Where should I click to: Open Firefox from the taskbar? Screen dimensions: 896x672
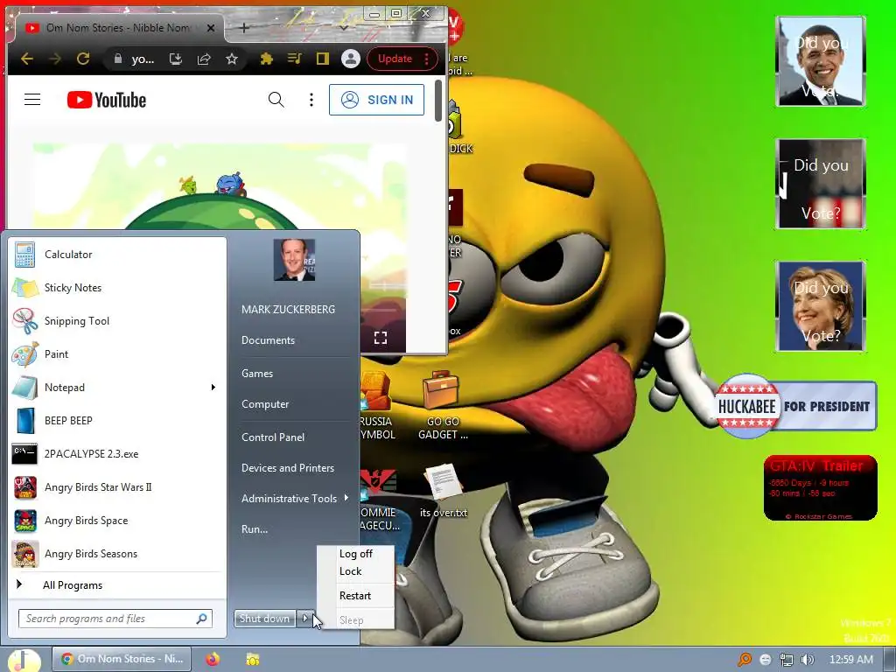[x=213, y=659]
